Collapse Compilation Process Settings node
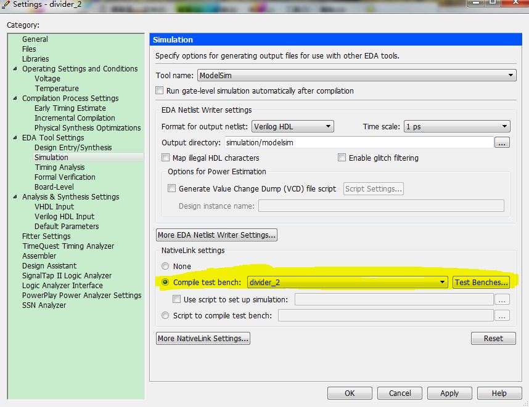This screenshot has height=407, width=529. (15, 98)
